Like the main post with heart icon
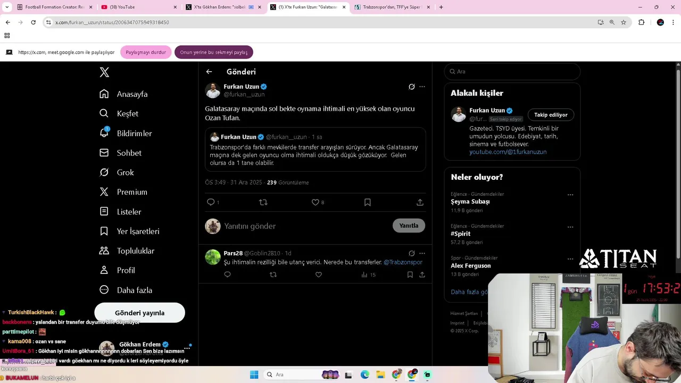Image resolution: width=681 pixels, height=383 pixels. [x=315, y=202]
